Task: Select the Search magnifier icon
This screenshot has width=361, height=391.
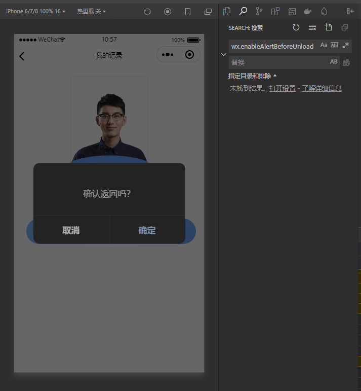Action: [243, 11]
